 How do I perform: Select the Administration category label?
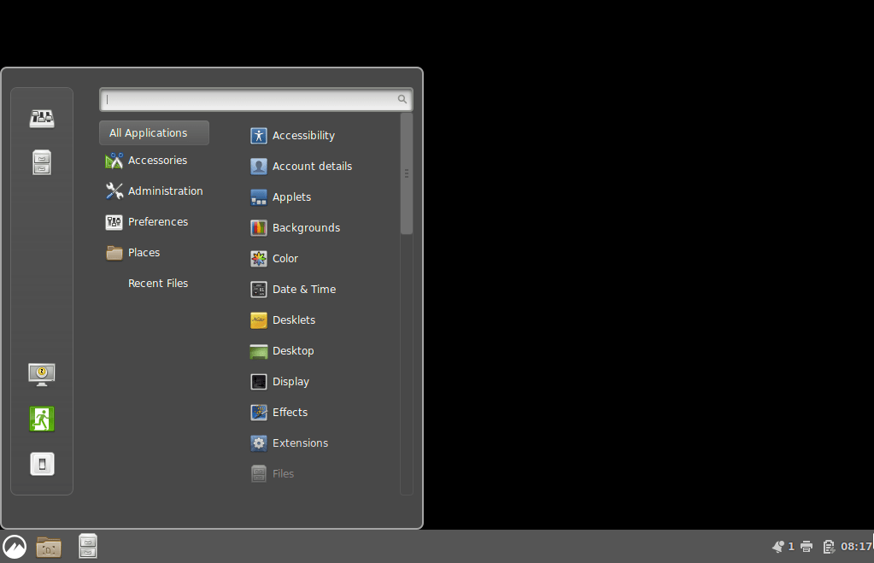[166, 191]
